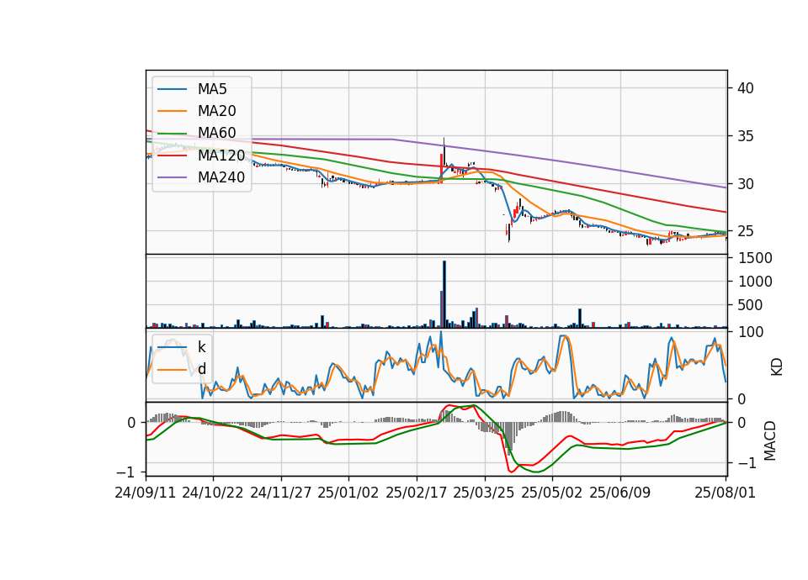Click the 25/03/25 date tick label

tap(484, 493)
